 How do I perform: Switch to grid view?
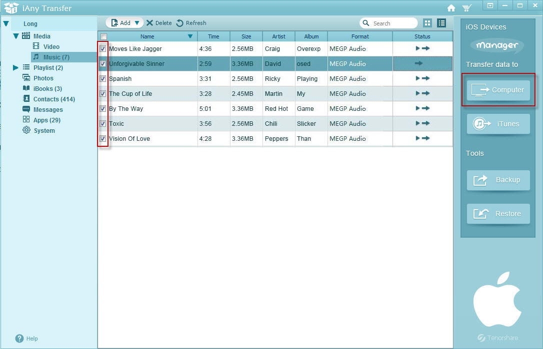427,23
